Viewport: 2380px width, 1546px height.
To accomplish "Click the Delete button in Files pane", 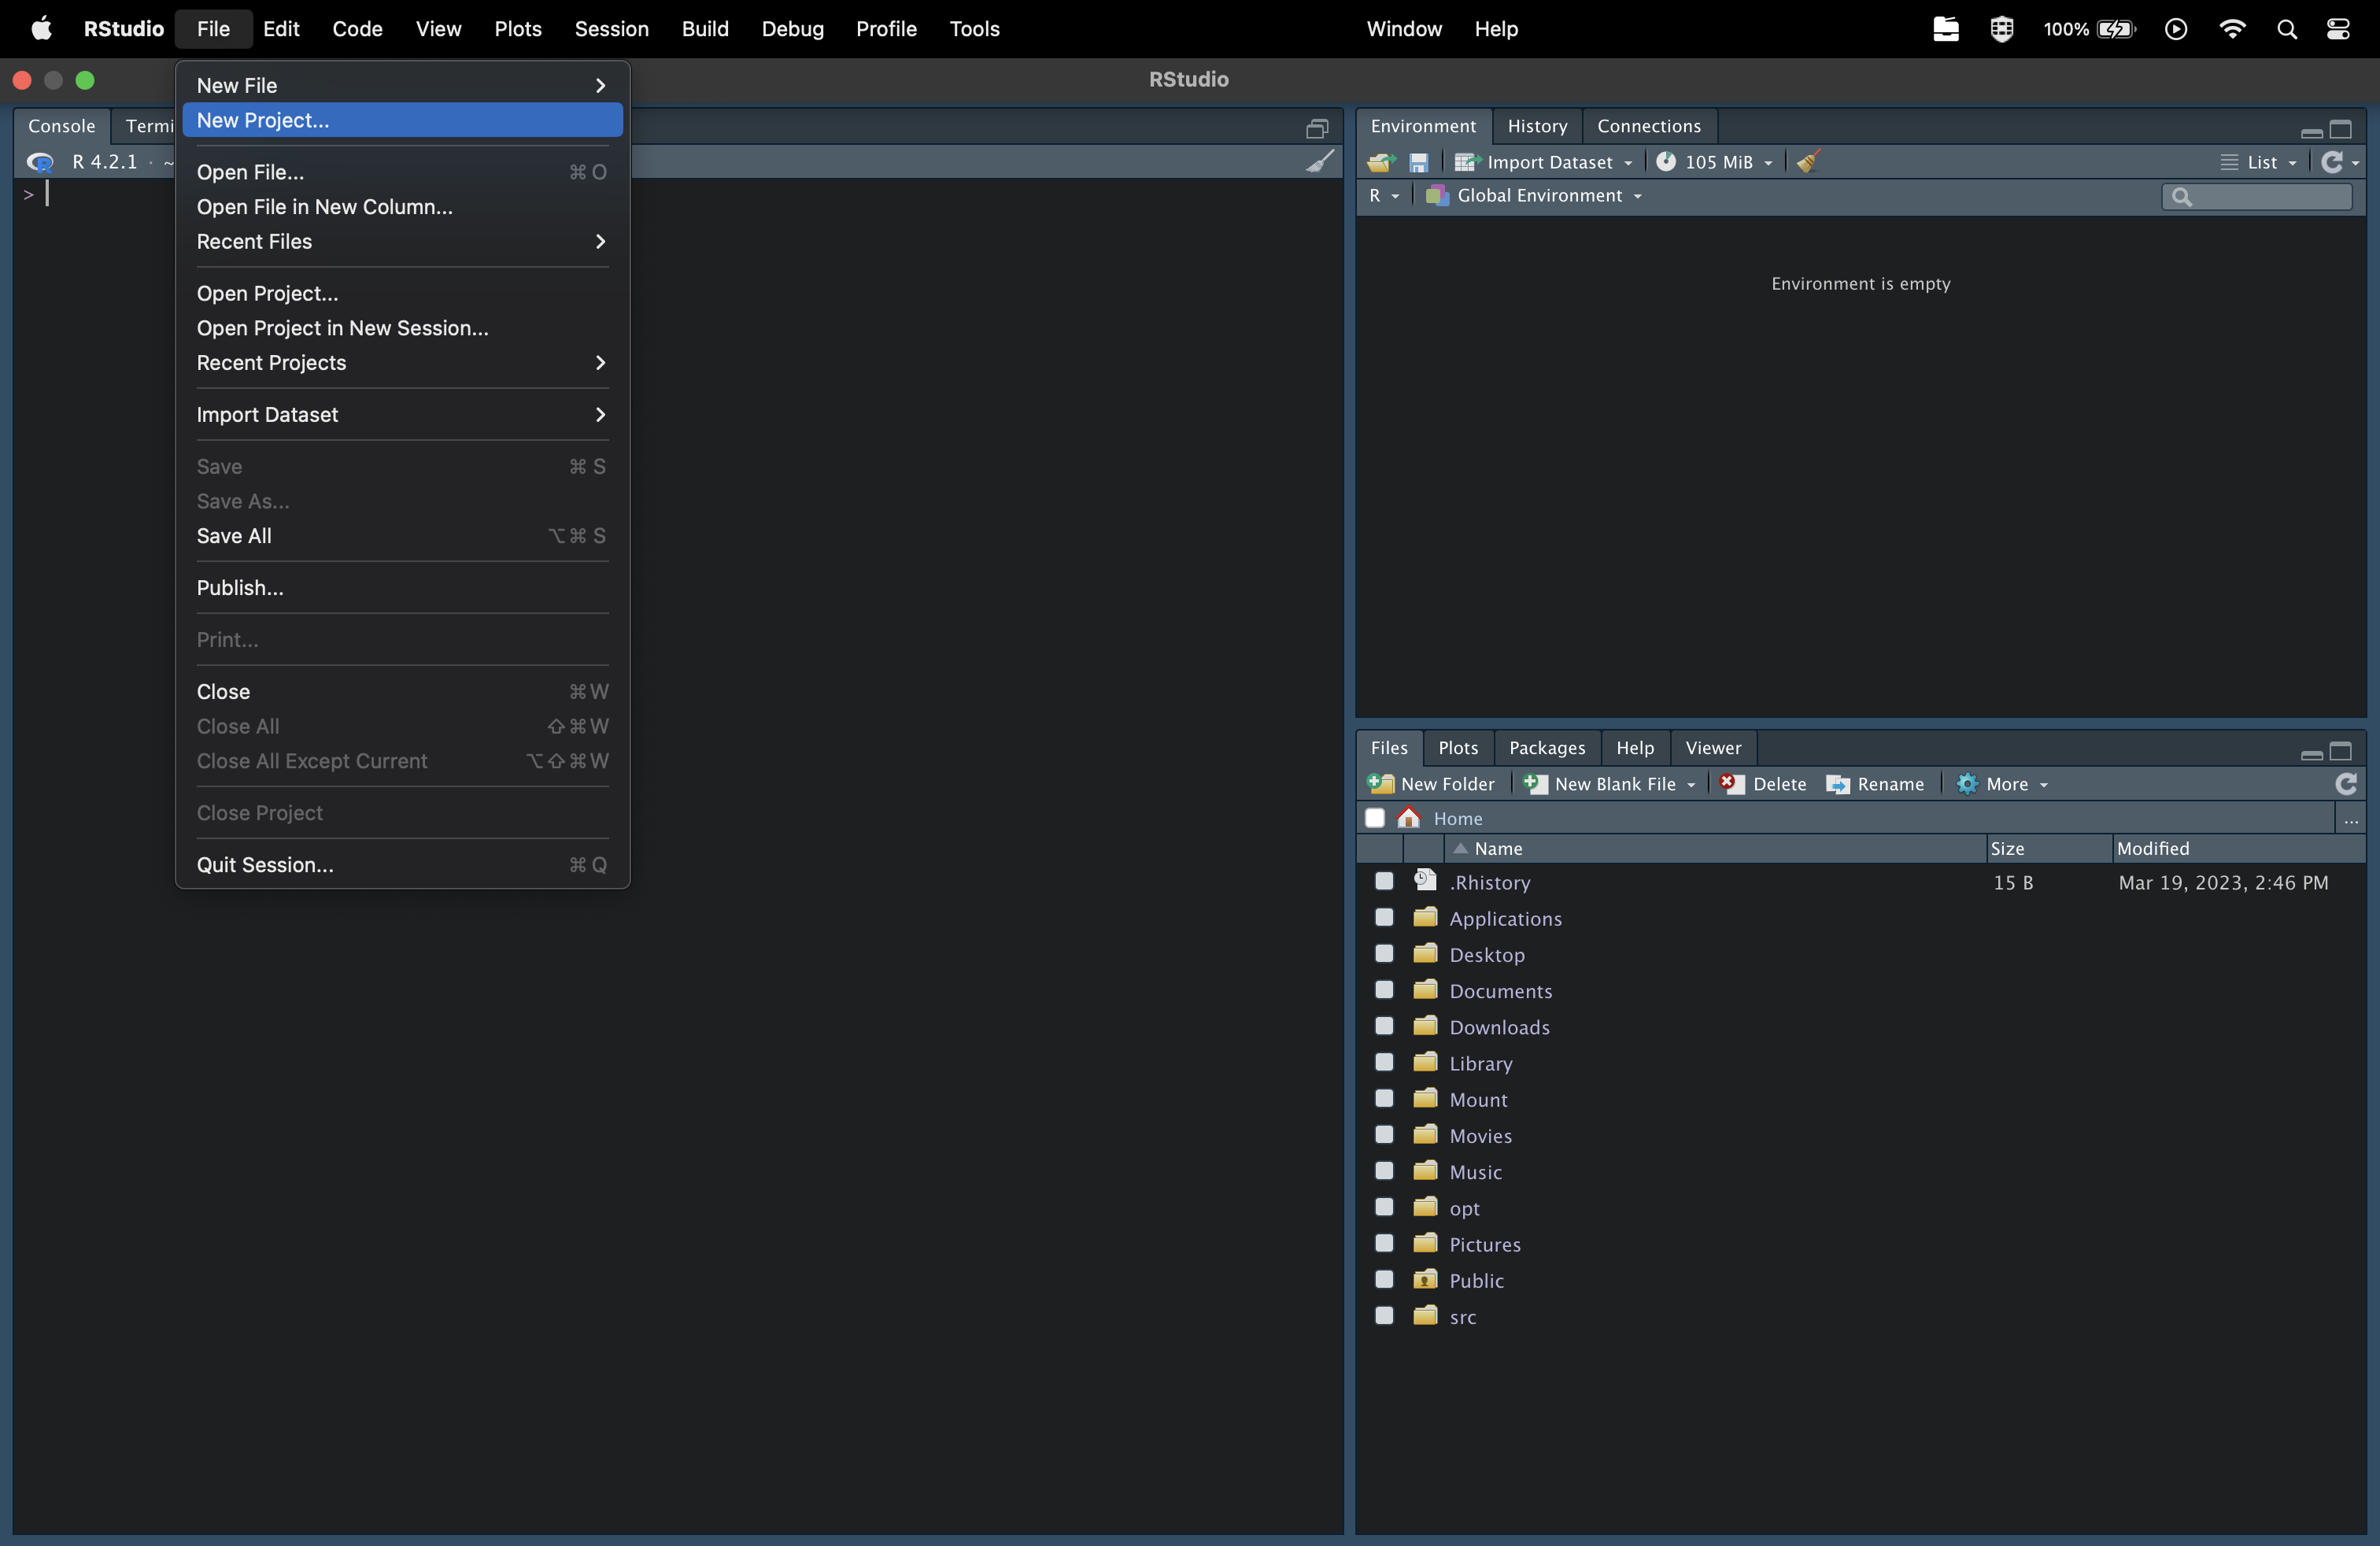I will coord(1764,784).
